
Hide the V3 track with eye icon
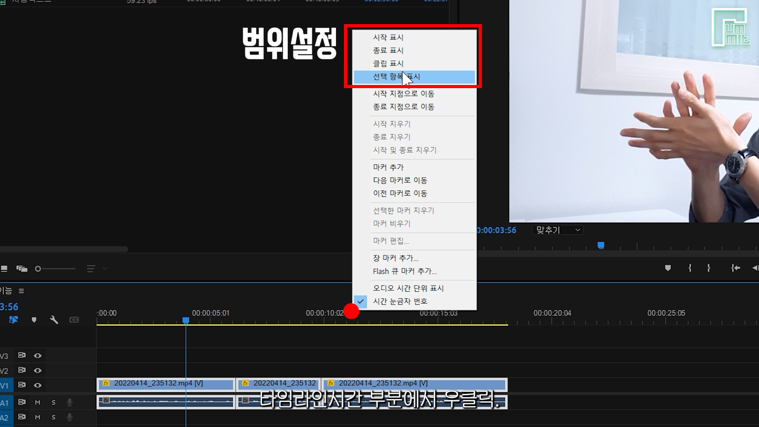tap(38, 356)
